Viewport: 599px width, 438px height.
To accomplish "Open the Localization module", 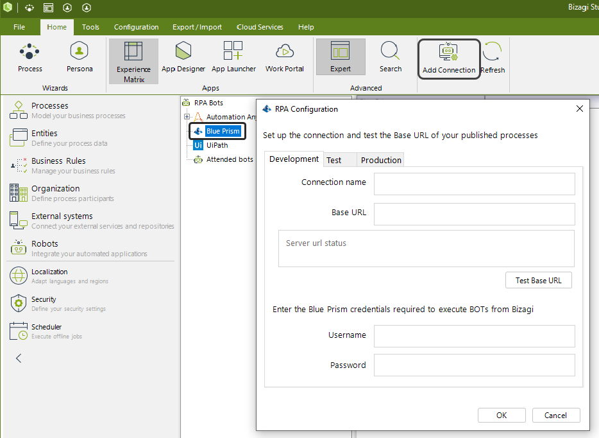I will (x=59, y=276).
